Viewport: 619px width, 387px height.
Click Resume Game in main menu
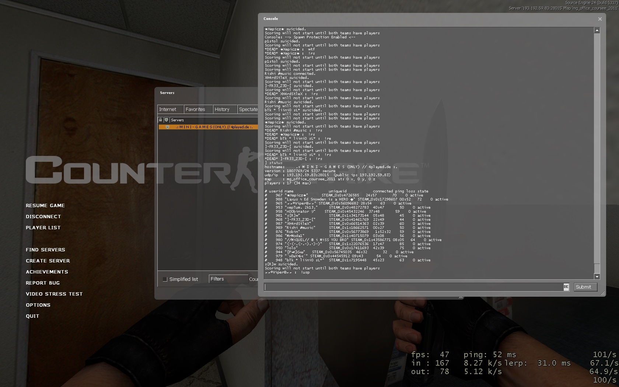pos(45,206)
